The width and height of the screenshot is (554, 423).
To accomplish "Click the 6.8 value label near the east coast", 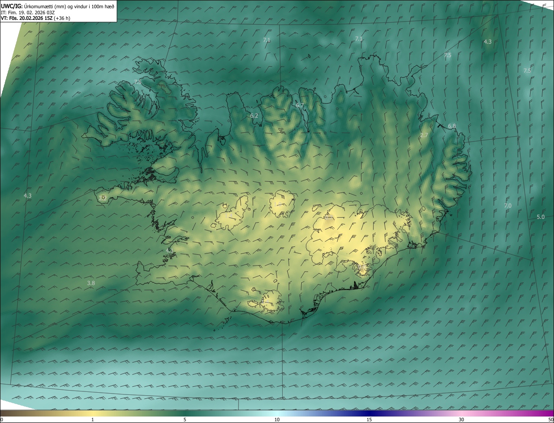I will point(452,126).
